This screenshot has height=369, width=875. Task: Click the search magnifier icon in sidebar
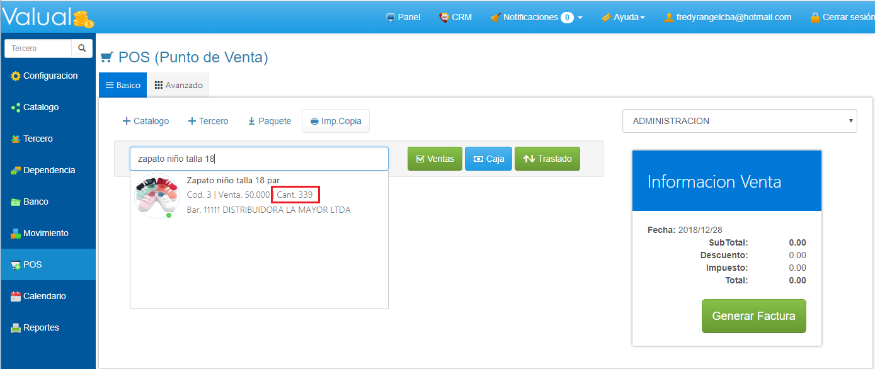click(x=82, y=48)
